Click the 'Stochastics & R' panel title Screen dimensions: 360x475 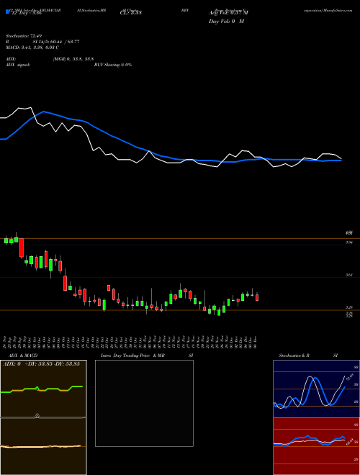point(294,356)
